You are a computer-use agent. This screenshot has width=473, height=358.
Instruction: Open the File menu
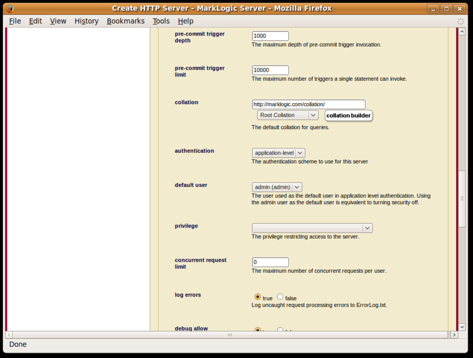[15, 21]
